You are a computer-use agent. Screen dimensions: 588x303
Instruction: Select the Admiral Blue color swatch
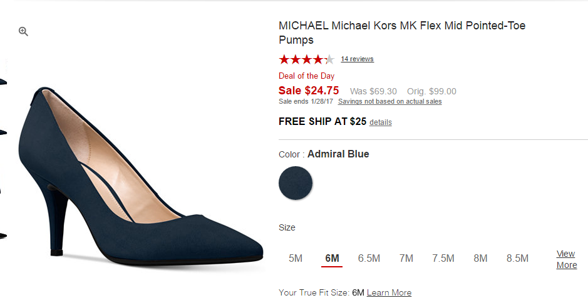[296, 183]
